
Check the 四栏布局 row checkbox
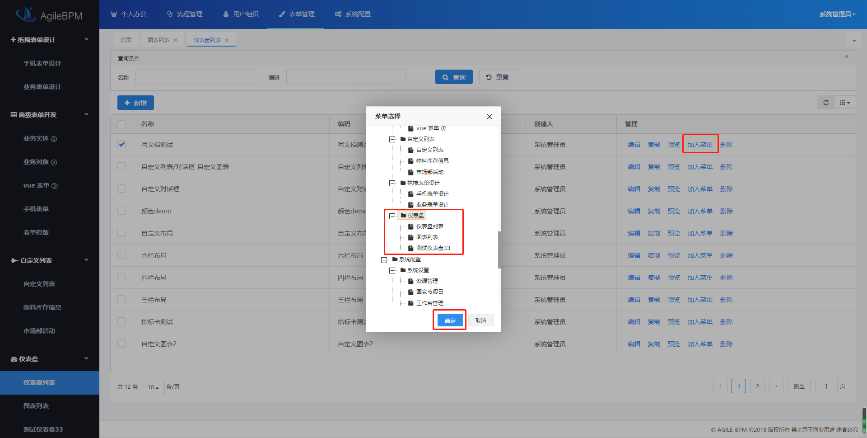click(x=121, y=277)
